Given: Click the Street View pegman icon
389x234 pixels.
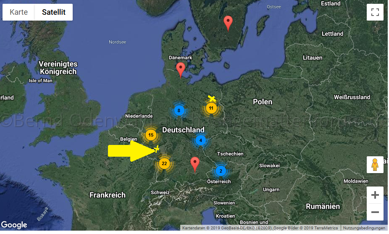Looking at the screenshot, I should click(375, 165).
